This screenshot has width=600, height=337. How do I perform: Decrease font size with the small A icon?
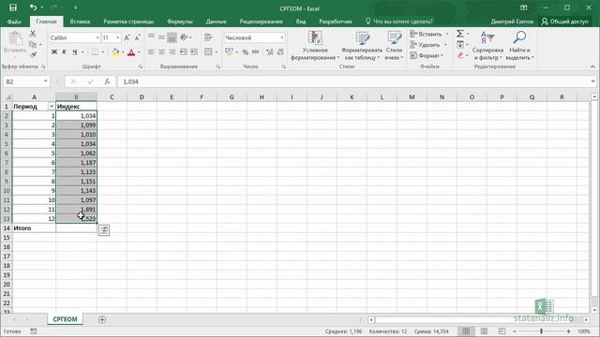pyautogui.click(x=137, y=37)
